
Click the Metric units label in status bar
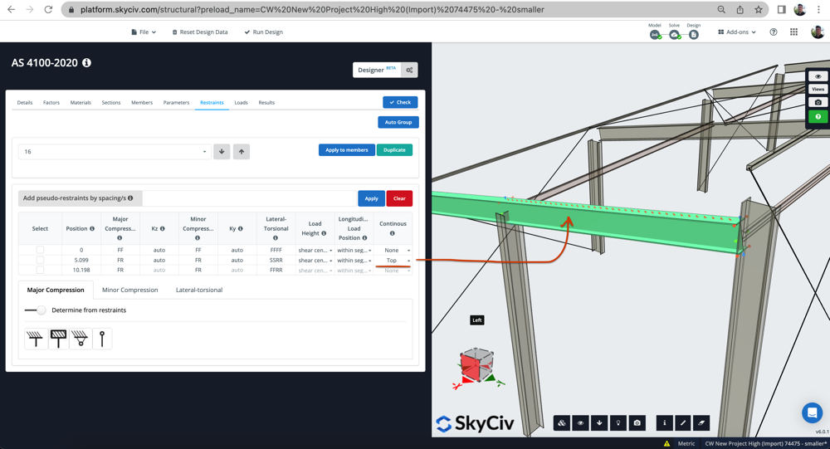(x=686, y=444)
